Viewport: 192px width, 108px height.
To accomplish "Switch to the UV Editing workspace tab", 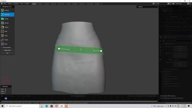I will [x=53, y=4].
